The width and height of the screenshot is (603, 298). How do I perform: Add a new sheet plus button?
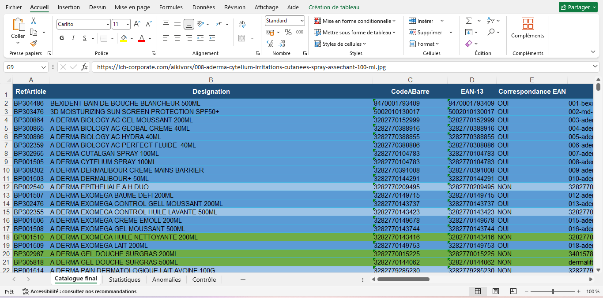[243, 280]
